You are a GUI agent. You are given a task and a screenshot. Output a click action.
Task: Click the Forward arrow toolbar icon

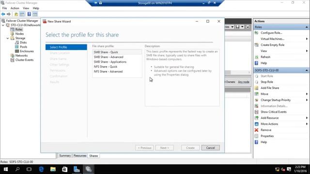point(9,14)
